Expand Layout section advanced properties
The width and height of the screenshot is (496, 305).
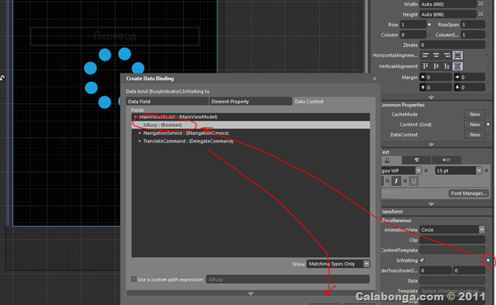point(431,97)
